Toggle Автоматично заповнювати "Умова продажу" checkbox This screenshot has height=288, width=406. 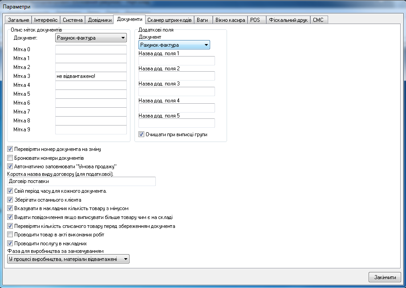click(10, 166)
